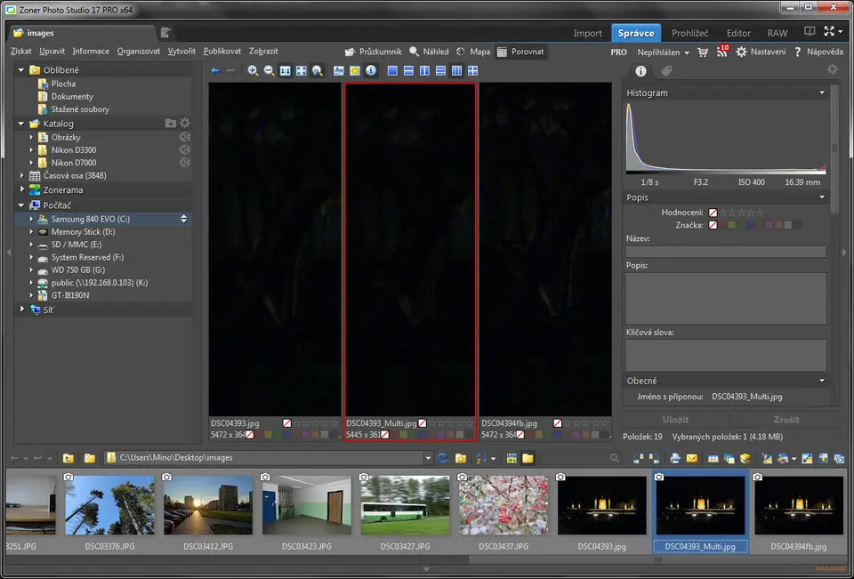The width and height of the screenshot is (854, 579).
Task: Click the keywords tag panel icon
Action: click(x=666, y=71)
